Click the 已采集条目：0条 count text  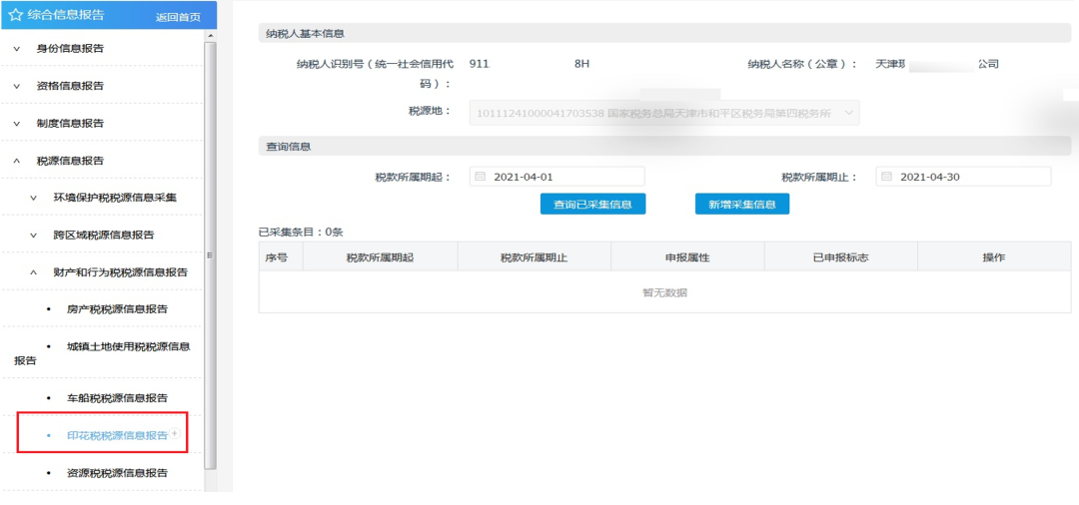pyautogui.click(x=300, y=233)
